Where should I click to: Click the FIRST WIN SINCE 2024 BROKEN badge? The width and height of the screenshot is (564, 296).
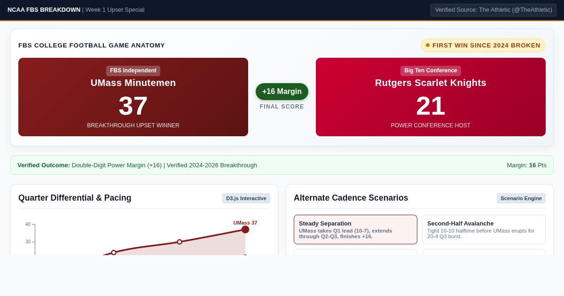point(483,46)
